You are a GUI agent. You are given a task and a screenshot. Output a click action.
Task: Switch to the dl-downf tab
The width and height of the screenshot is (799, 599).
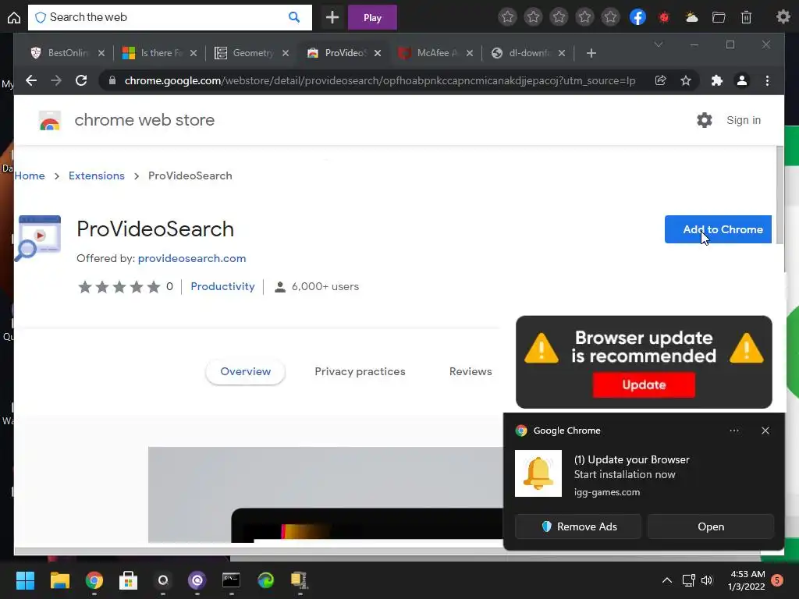(x=528, y=53)
